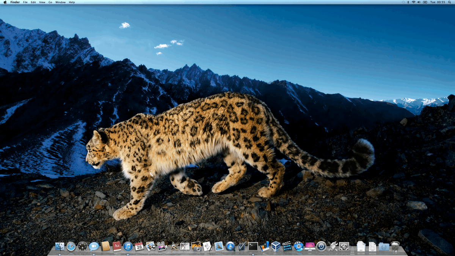Viewport: 455px width, 256px height.
Task: Open the Downloads folder stack
Action: click(384, 247)
